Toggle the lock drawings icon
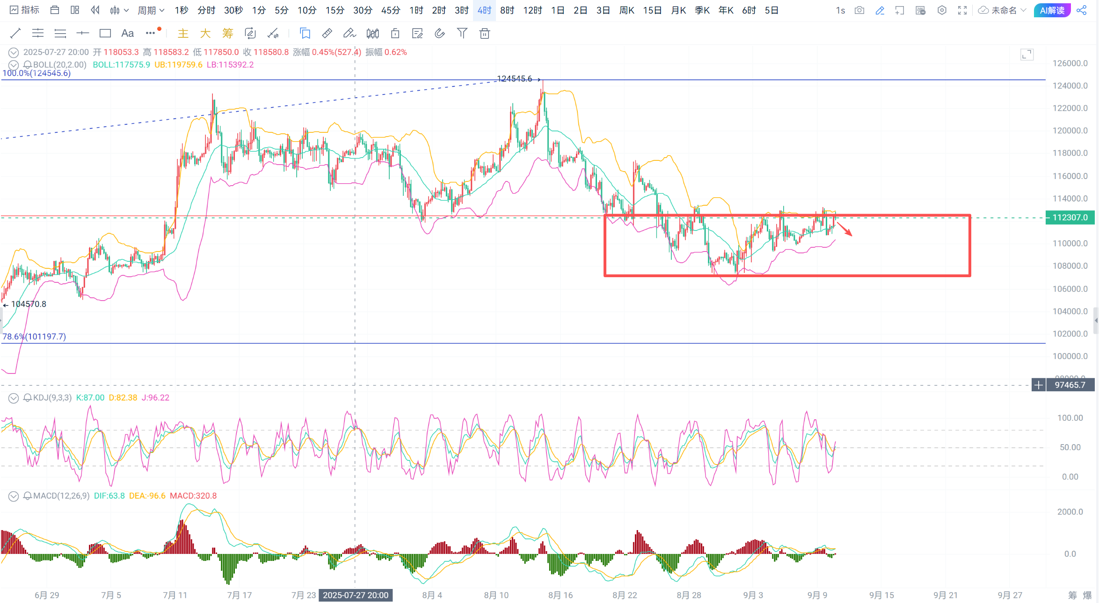The height and width of the screenshot is (603, 1099). click(395, 33)
